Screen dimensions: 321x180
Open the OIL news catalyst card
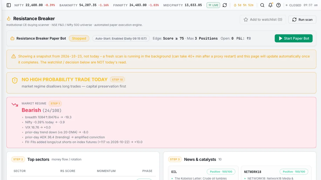[203, 173]
